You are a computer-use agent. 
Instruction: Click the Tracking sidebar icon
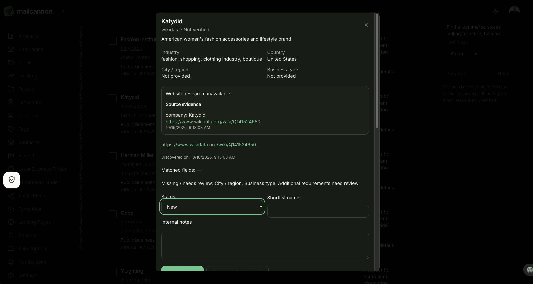pos(11,76)
